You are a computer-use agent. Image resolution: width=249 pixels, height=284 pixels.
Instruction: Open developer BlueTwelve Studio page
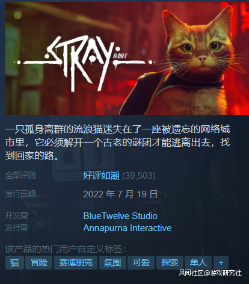pos(120,216)
